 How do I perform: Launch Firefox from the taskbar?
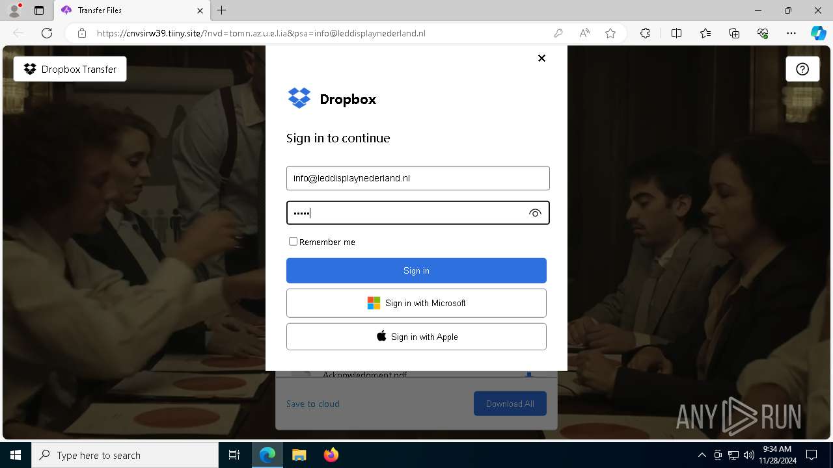click(331, 455)
